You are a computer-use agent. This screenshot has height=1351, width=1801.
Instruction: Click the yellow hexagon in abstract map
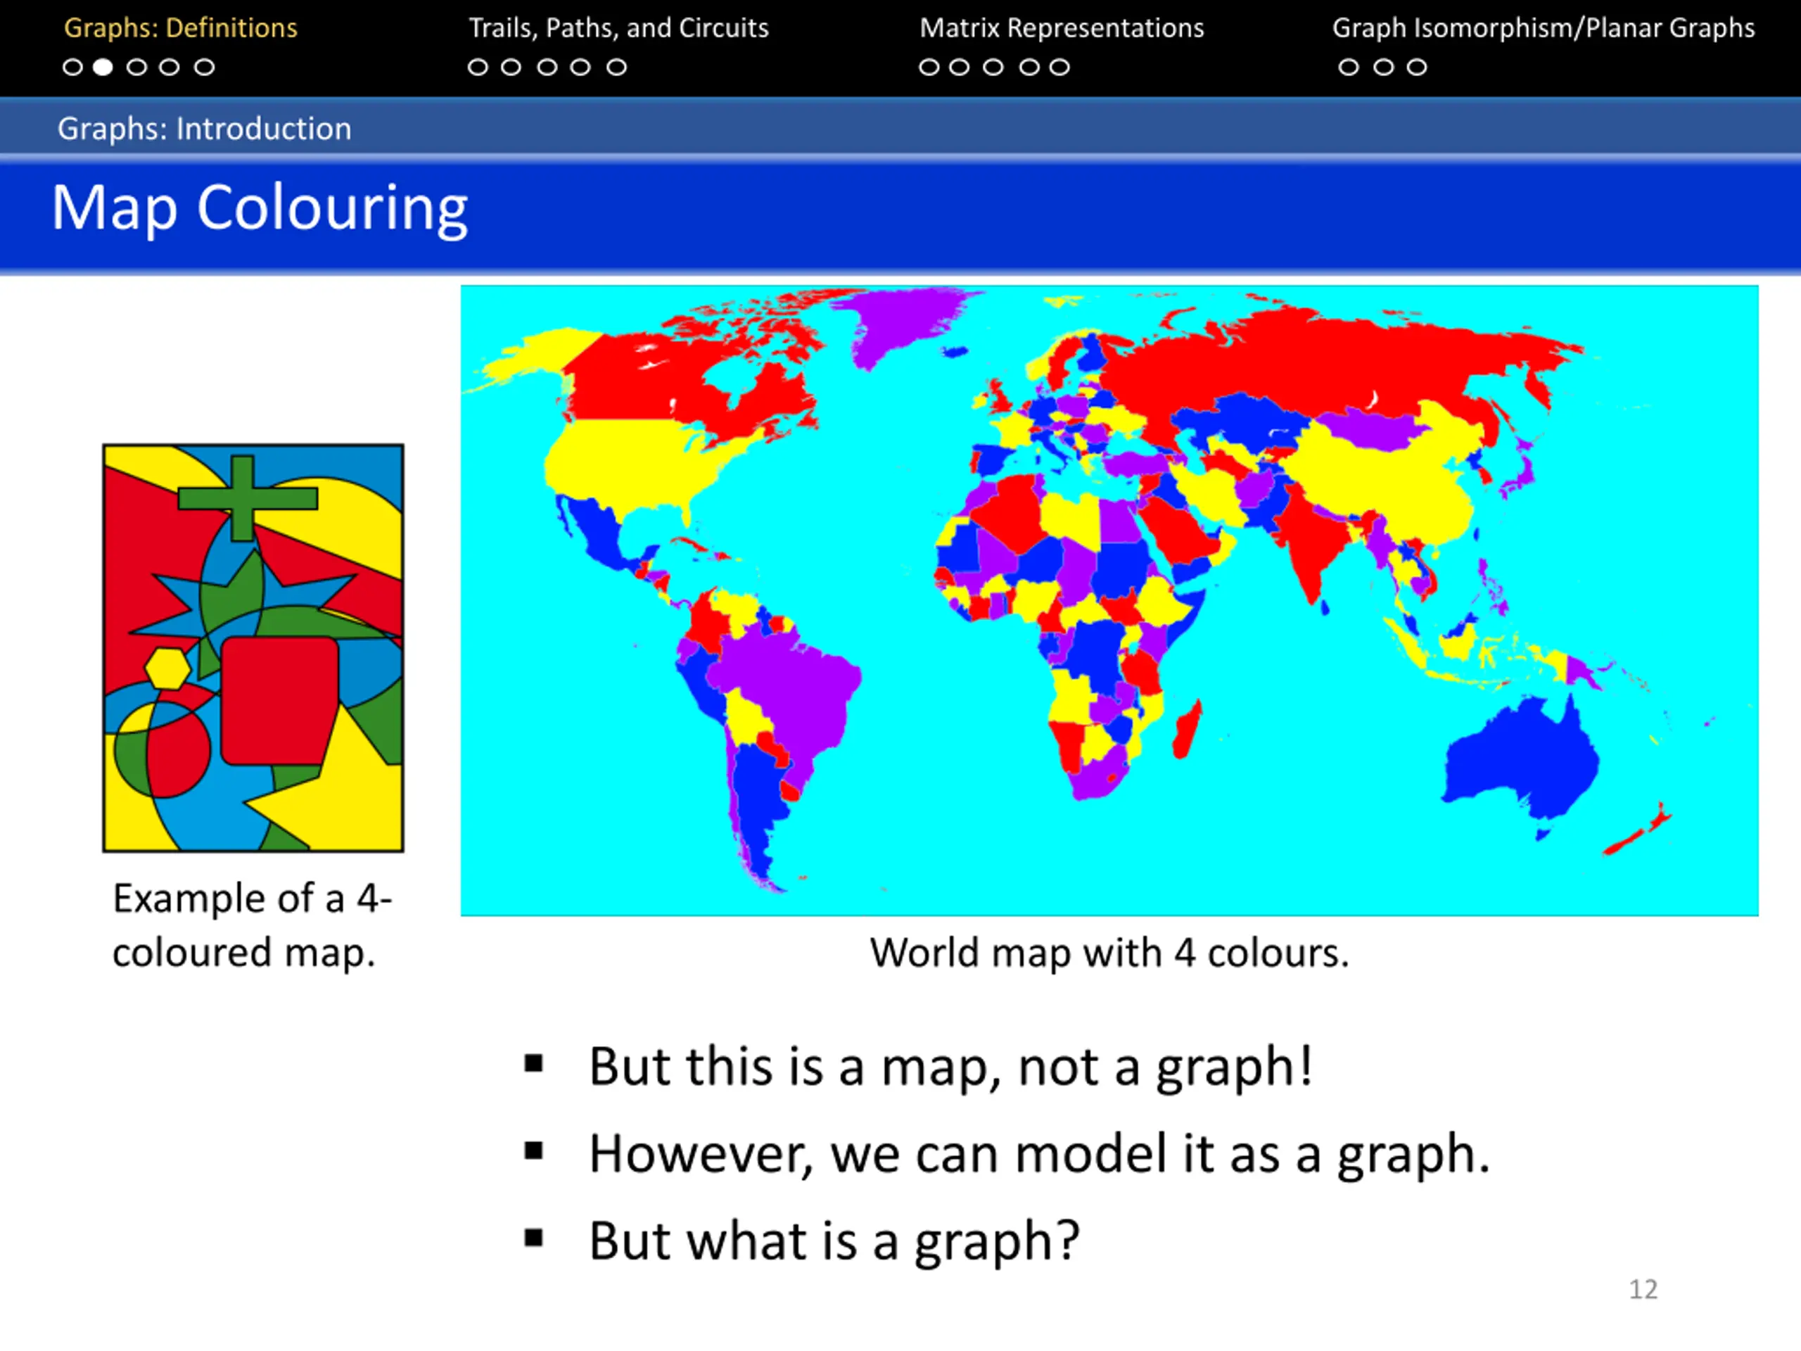167,668
